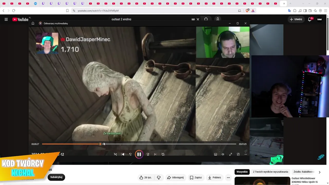
Task: Open more actions menu beside Pobierz
Action: pos(228,178)
